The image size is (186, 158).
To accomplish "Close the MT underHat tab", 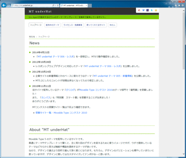I will point(86,5).
